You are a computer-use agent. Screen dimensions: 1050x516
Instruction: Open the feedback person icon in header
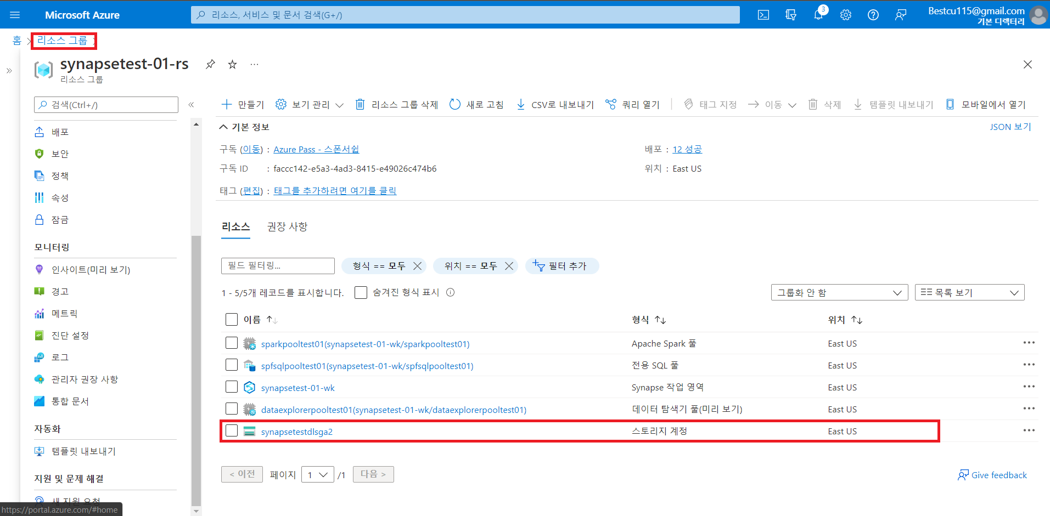pyautogui.click(x=901, y=15)
